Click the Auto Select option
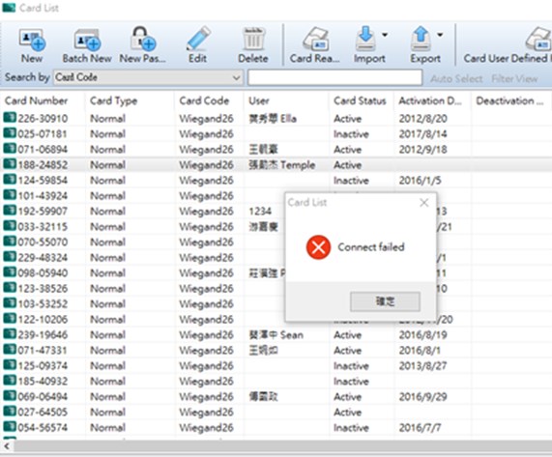 [456, 79]
